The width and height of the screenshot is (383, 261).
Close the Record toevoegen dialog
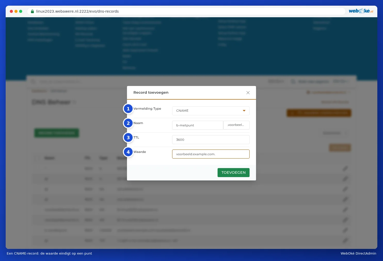pyautogui.click(x=248, y=93)
